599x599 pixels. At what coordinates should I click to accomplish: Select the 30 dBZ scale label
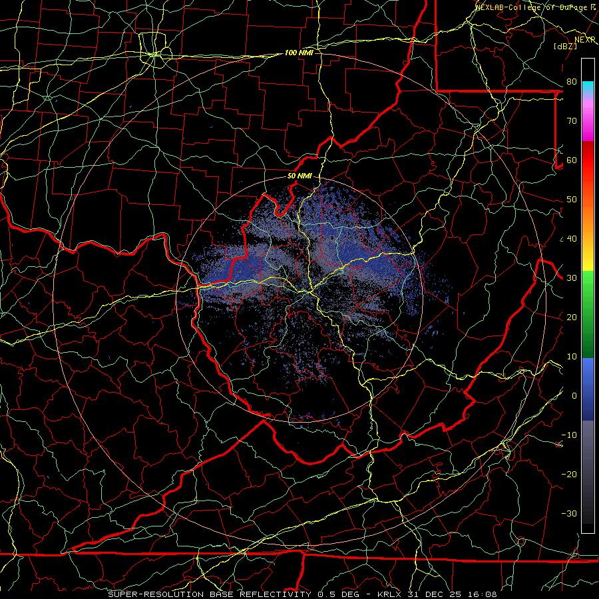[x=572, y=278]
